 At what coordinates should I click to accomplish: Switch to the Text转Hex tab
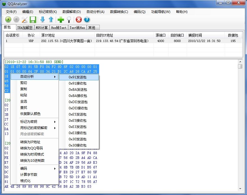pos(77,28)
